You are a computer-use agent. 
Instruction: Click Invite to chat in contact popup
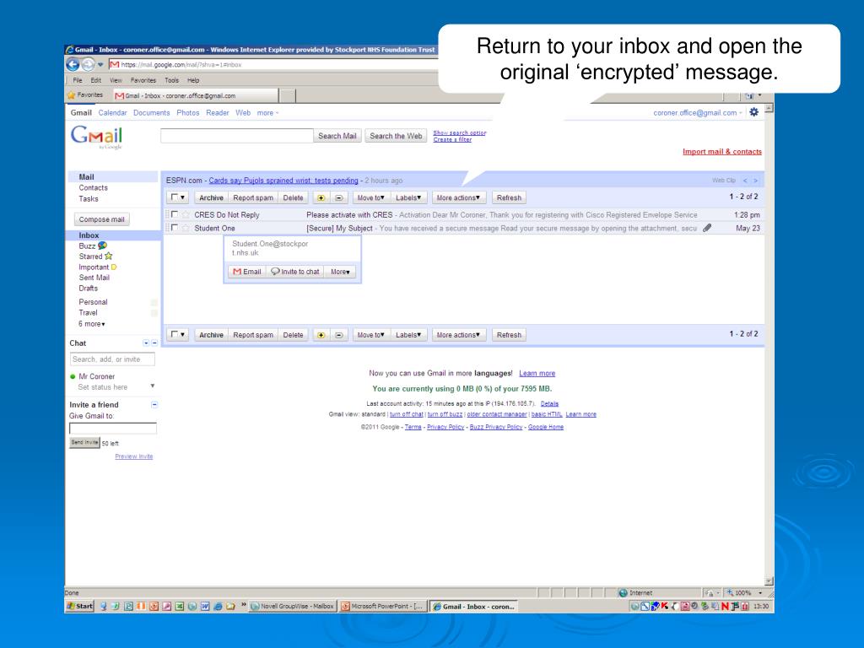295,272
